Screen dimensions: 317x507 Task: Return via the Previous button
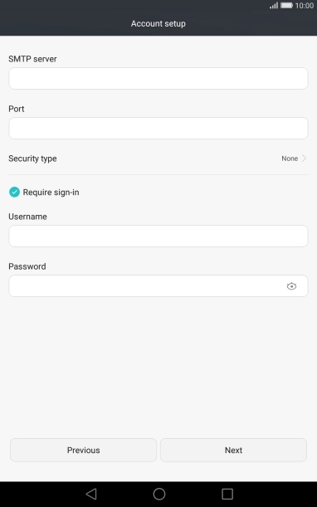click(x=84, y=450)
